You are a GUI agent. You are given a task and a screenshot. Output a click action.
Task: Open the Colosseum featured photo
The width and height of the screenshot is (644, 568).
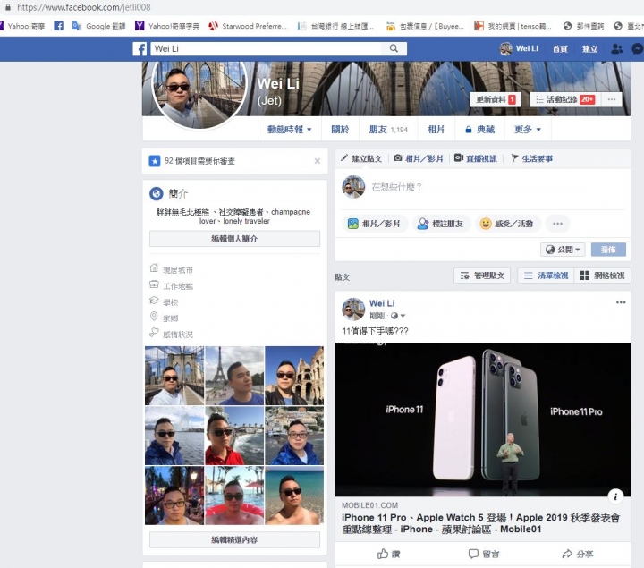tap(294, 376)
